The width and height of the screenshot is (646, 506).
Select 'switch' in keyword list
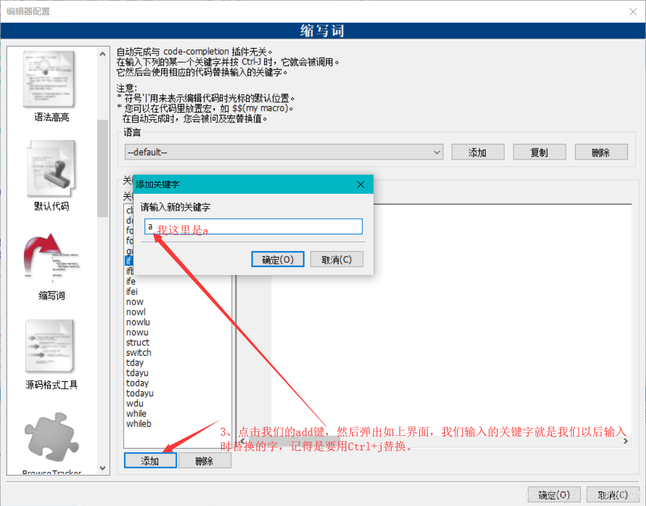139,353
